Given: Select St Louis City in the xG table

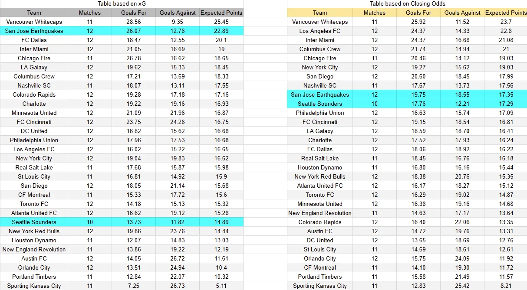Looking at the screenshot, I should point(34,176).
